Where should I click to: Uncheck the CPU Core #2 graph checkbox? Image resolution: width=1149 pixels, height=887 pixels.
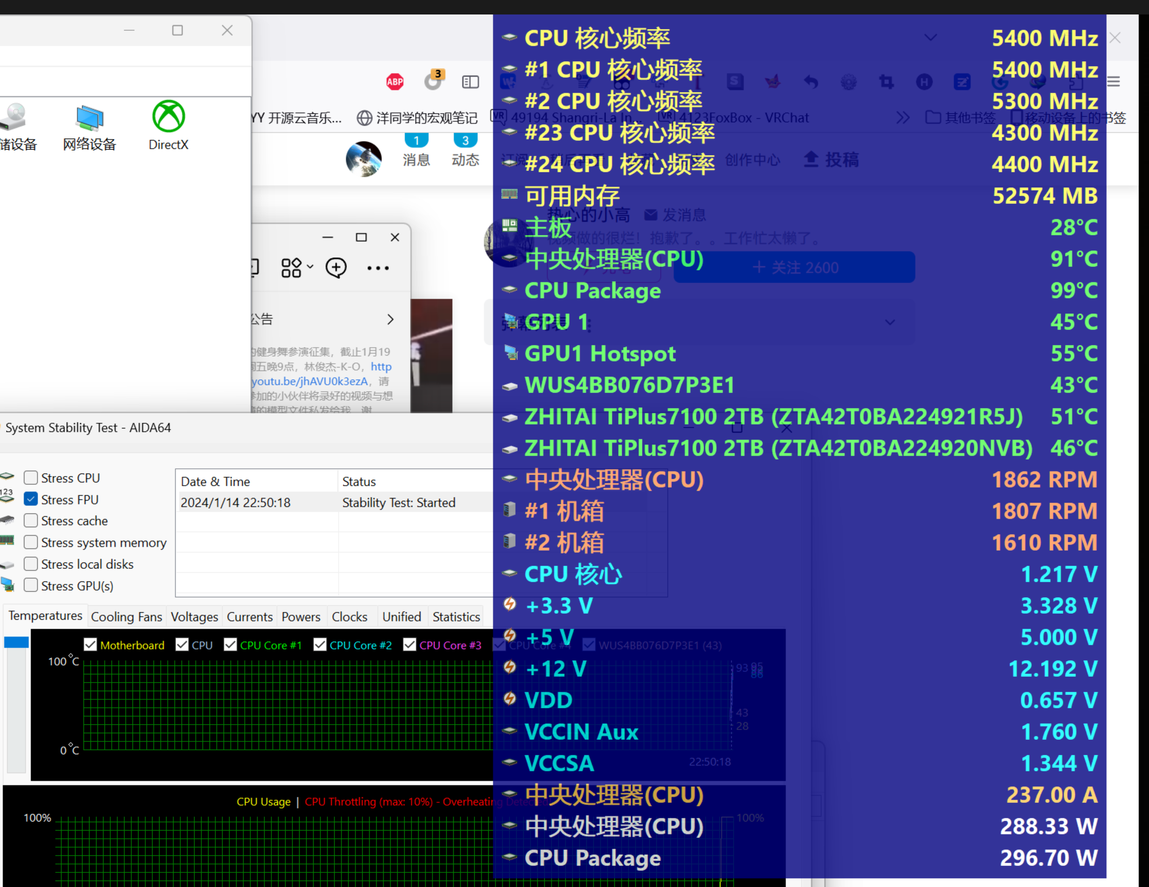[x=320, y=644]
